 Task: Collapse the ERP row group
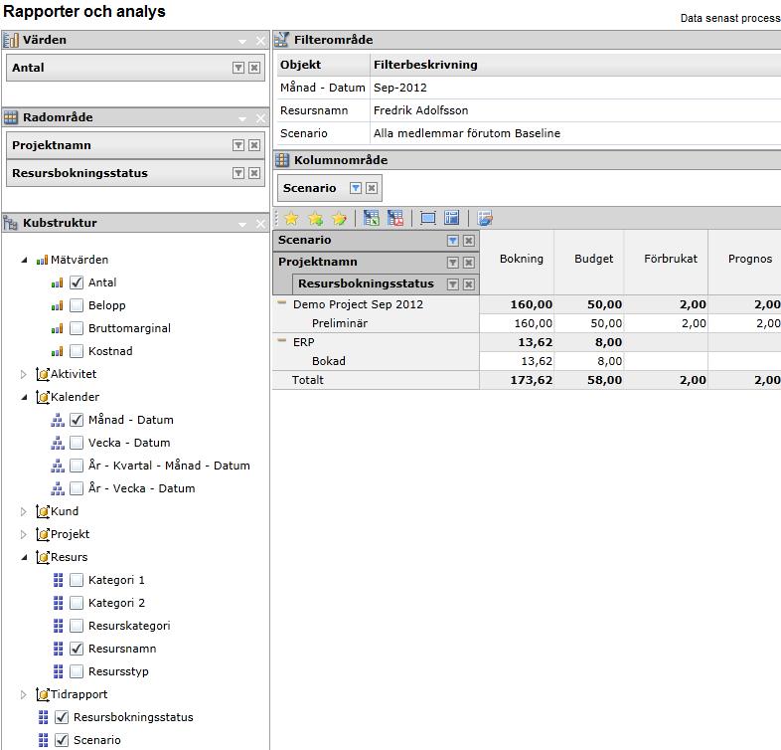(282, 340)
